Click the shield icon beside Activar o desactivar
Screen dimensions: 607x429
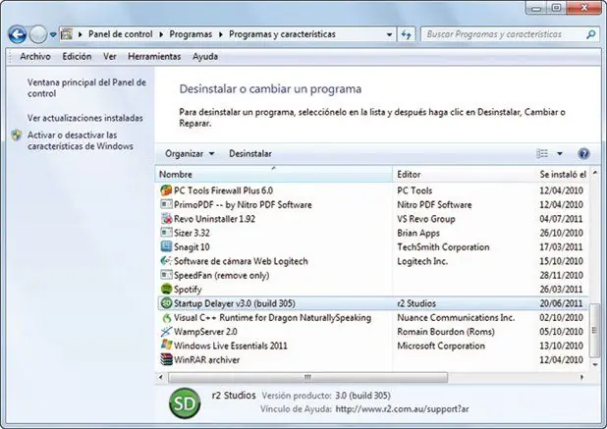[17, 135]
